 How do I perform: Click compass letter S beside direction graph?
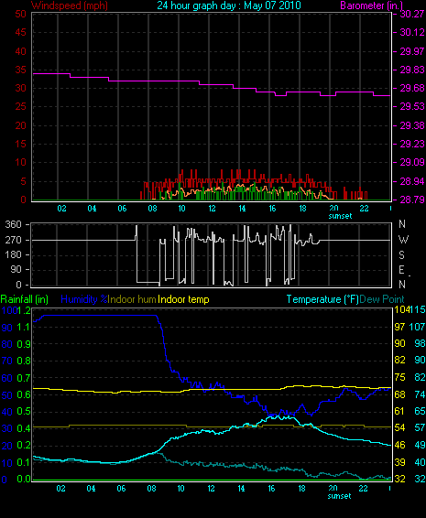(401, 254)
